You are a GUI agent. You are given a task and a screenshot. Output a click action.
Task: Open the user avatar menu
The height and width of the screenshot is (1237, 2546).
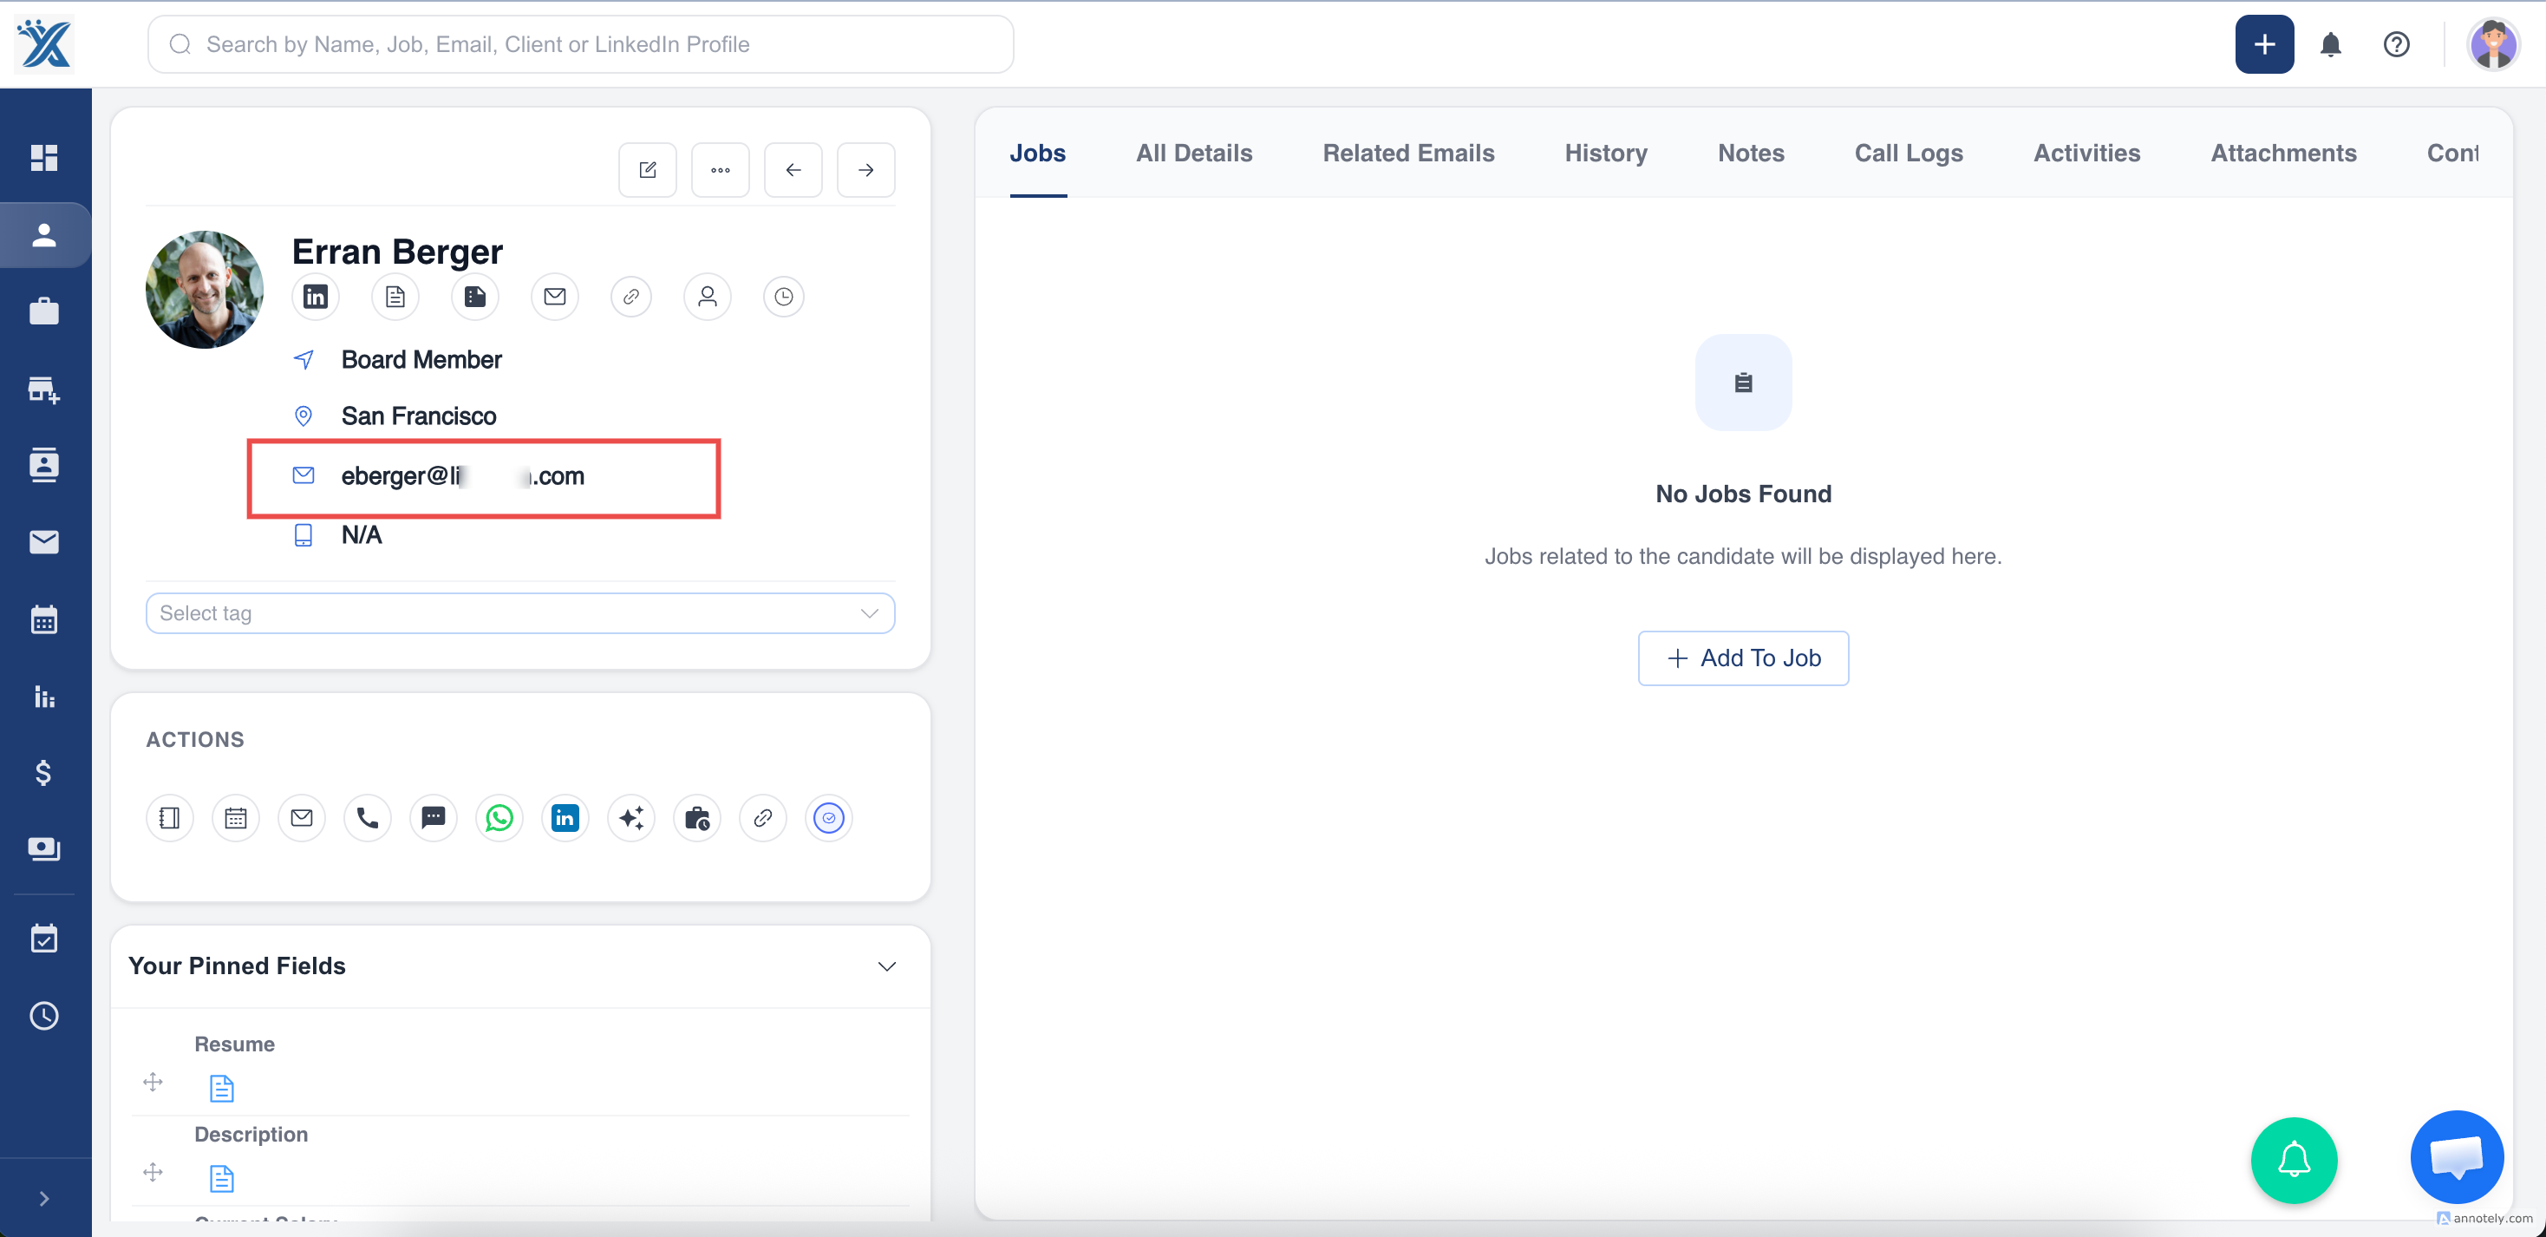[2492, 44]
